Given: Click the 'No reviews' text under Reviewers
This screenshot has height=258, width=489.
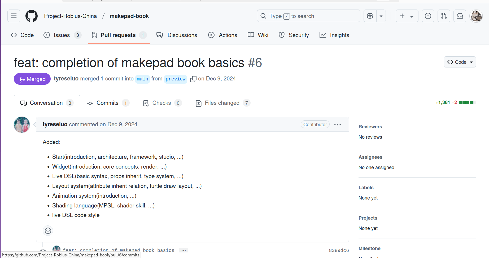Looking at the screenshot, I should (370, 137).
